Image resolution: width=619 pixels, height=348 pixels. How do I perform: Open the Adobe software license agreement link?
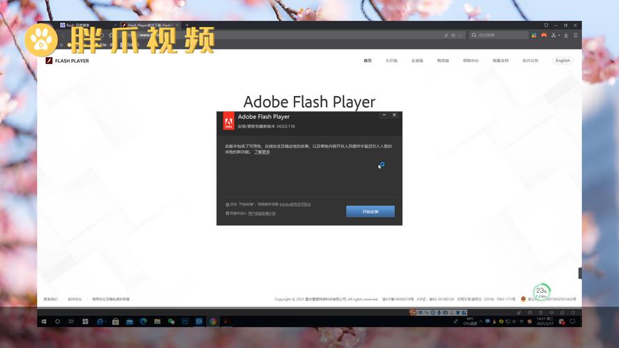(295, 205)
